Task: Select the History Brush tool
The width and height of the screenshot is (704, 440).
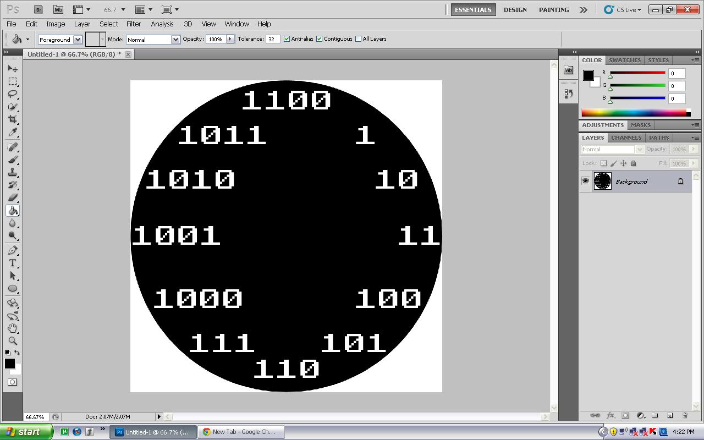Action: pyautogui.click(x=13, y=185)
